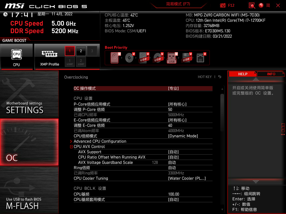This screenshot has width=286, height=214.
Task: Select XMP user profile 2
Action: coord(81,62)
